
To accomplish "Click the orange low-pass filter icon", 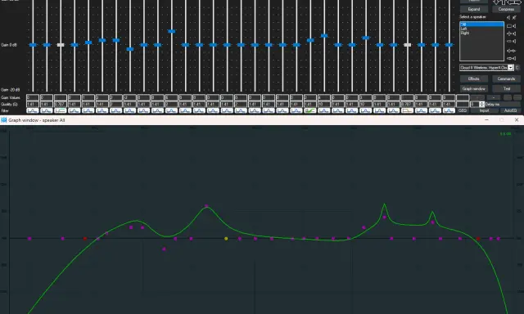I will point(407,110).
